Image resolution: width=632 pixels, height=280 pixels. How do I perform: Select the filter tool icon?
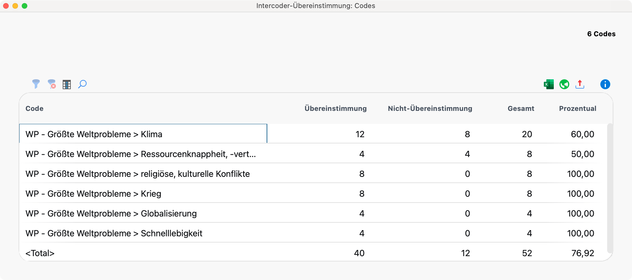(x=36, y=84)
